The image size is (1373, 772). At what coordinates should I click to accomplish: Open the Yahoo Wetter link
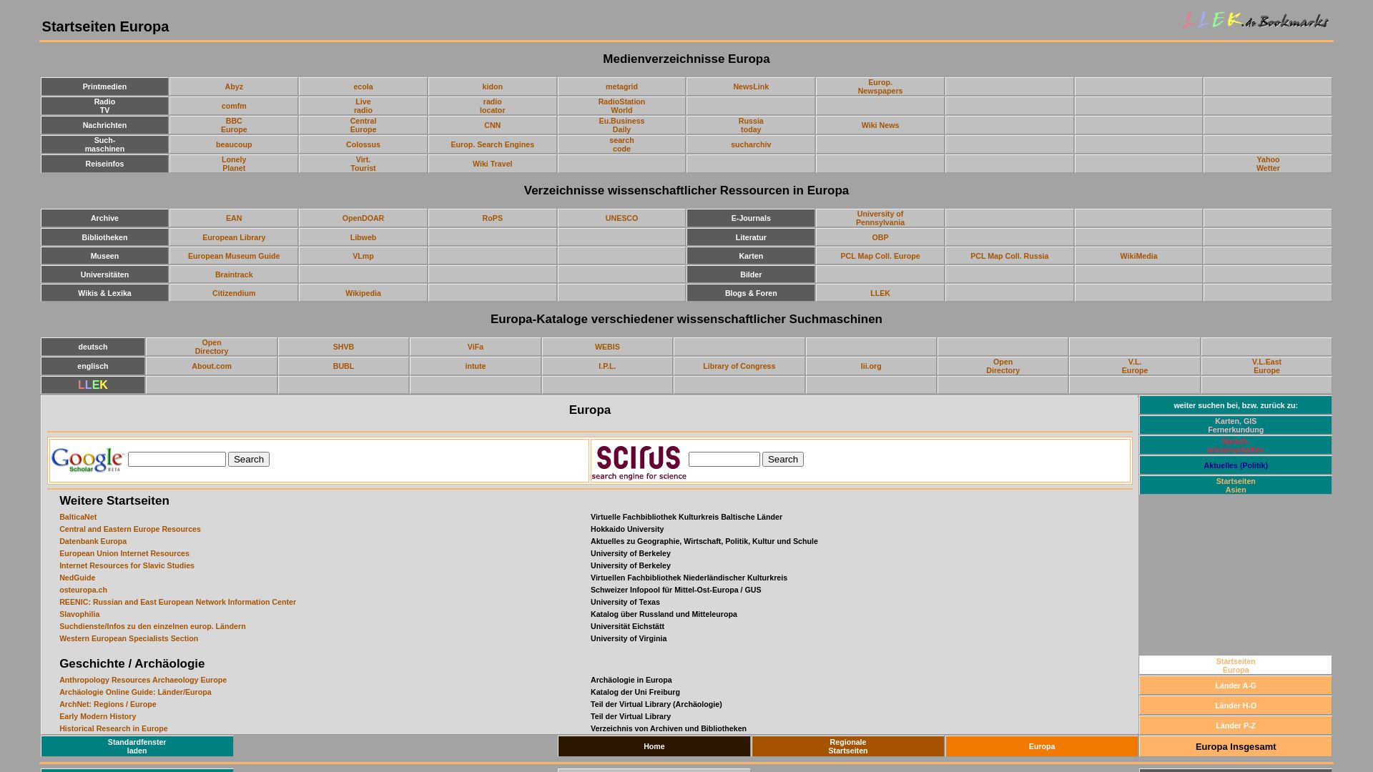pyautogui.click(x=1268, y=164)
